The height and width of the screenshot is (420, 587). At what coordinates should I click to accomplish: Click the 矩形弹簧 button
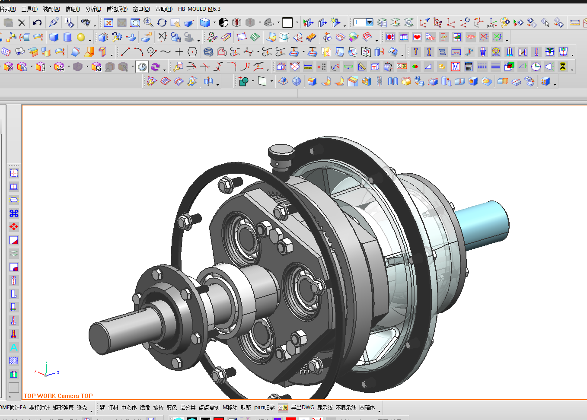click(63, 407)
